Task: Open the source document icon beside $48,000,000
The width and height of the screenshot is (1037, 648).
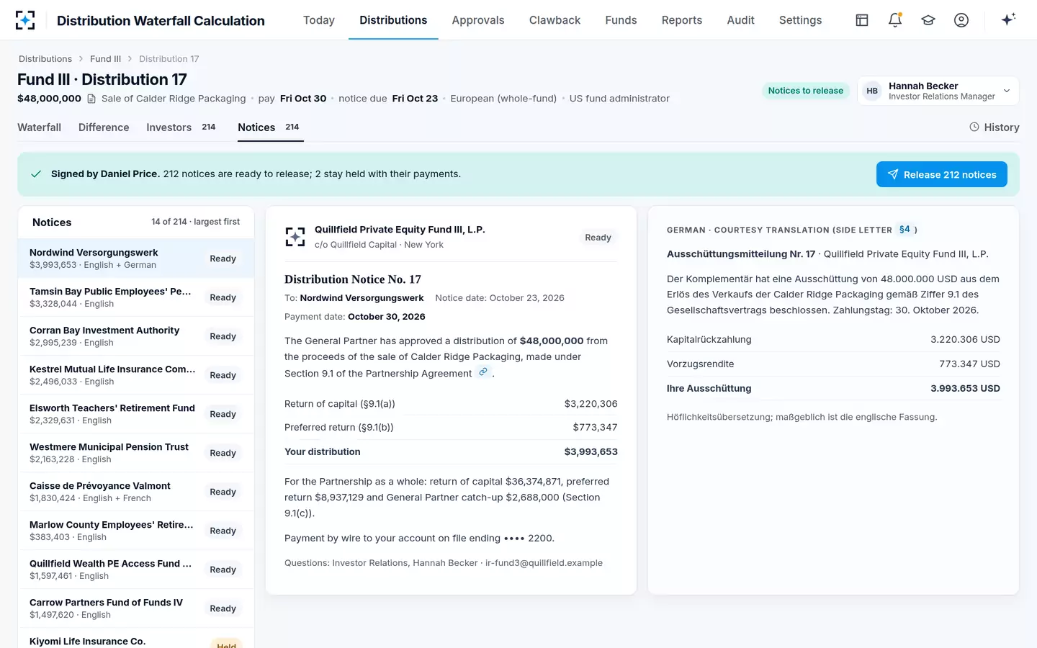Action: [x=91, y=99]
